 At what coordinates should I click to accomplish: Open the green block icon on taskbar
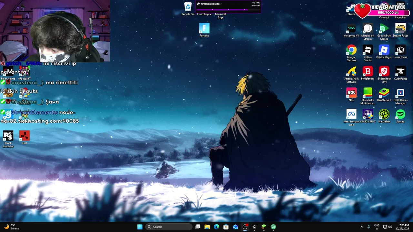click(x=264, y=227)
